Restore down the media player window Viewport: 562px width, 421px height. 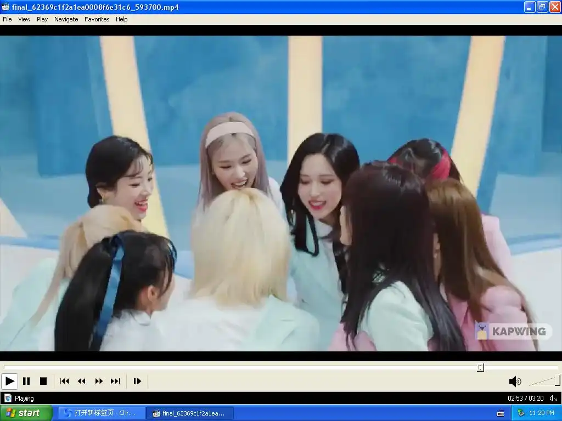[542, 7]
